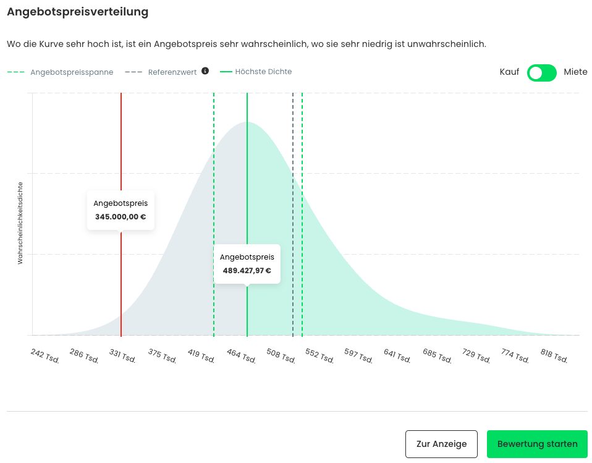
Task: Click the info icon beside Referenzwert
Action: click(x=205, y=70)
